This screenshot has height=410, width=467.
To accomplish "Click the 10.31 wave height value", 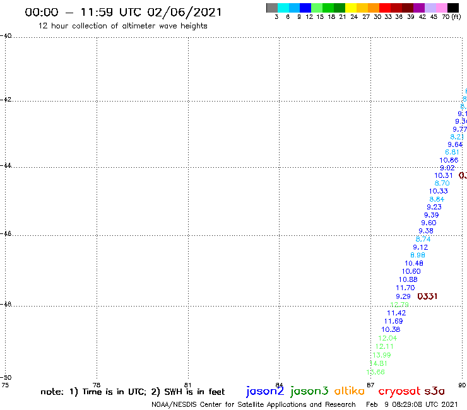I will [x=444, y=176].
